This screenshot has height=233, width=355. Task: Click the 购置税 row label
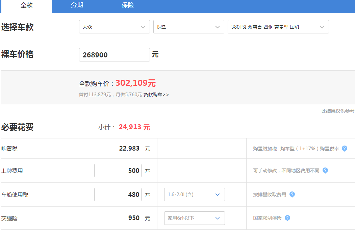(x=9, y=149)
